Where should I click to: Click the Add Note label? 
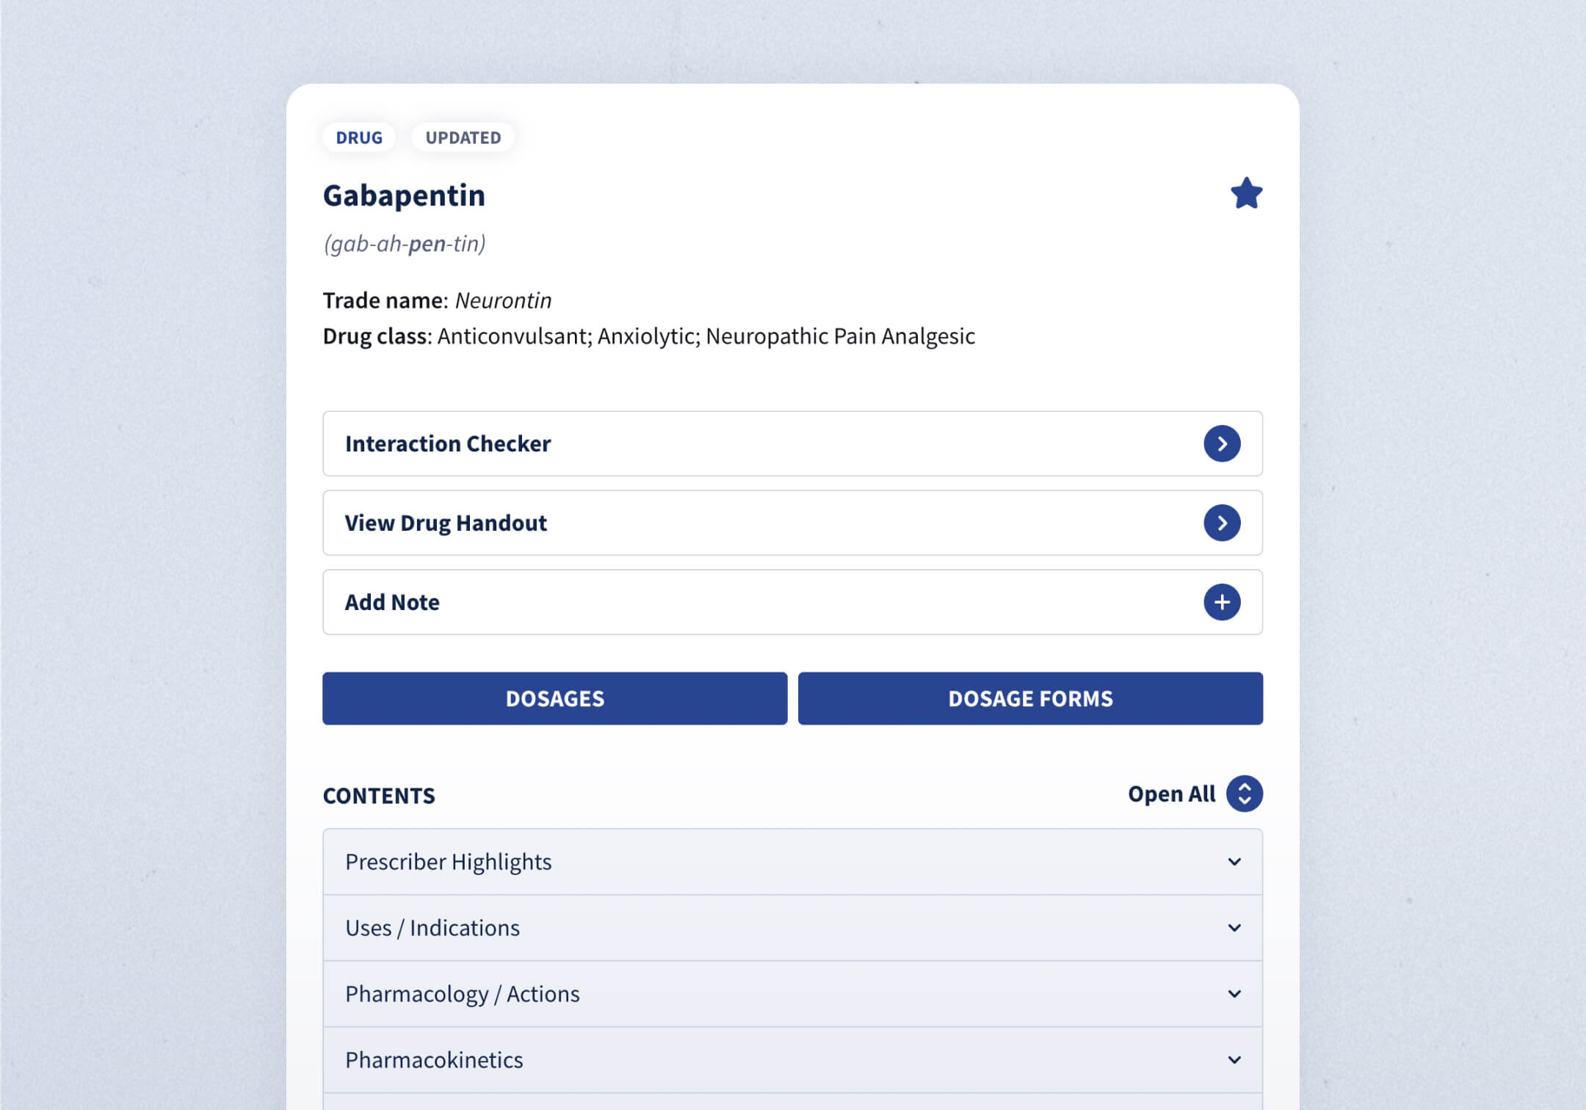392,602
